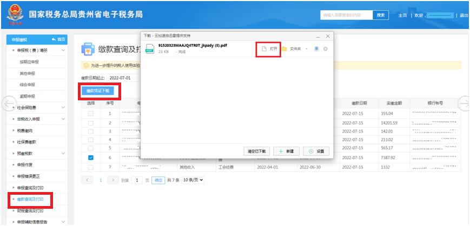Image resolution: width=470 pixels, height=226 pixels.
Task: Expand 申报税（费）清册 in sidebar
Action: point(37,50)
